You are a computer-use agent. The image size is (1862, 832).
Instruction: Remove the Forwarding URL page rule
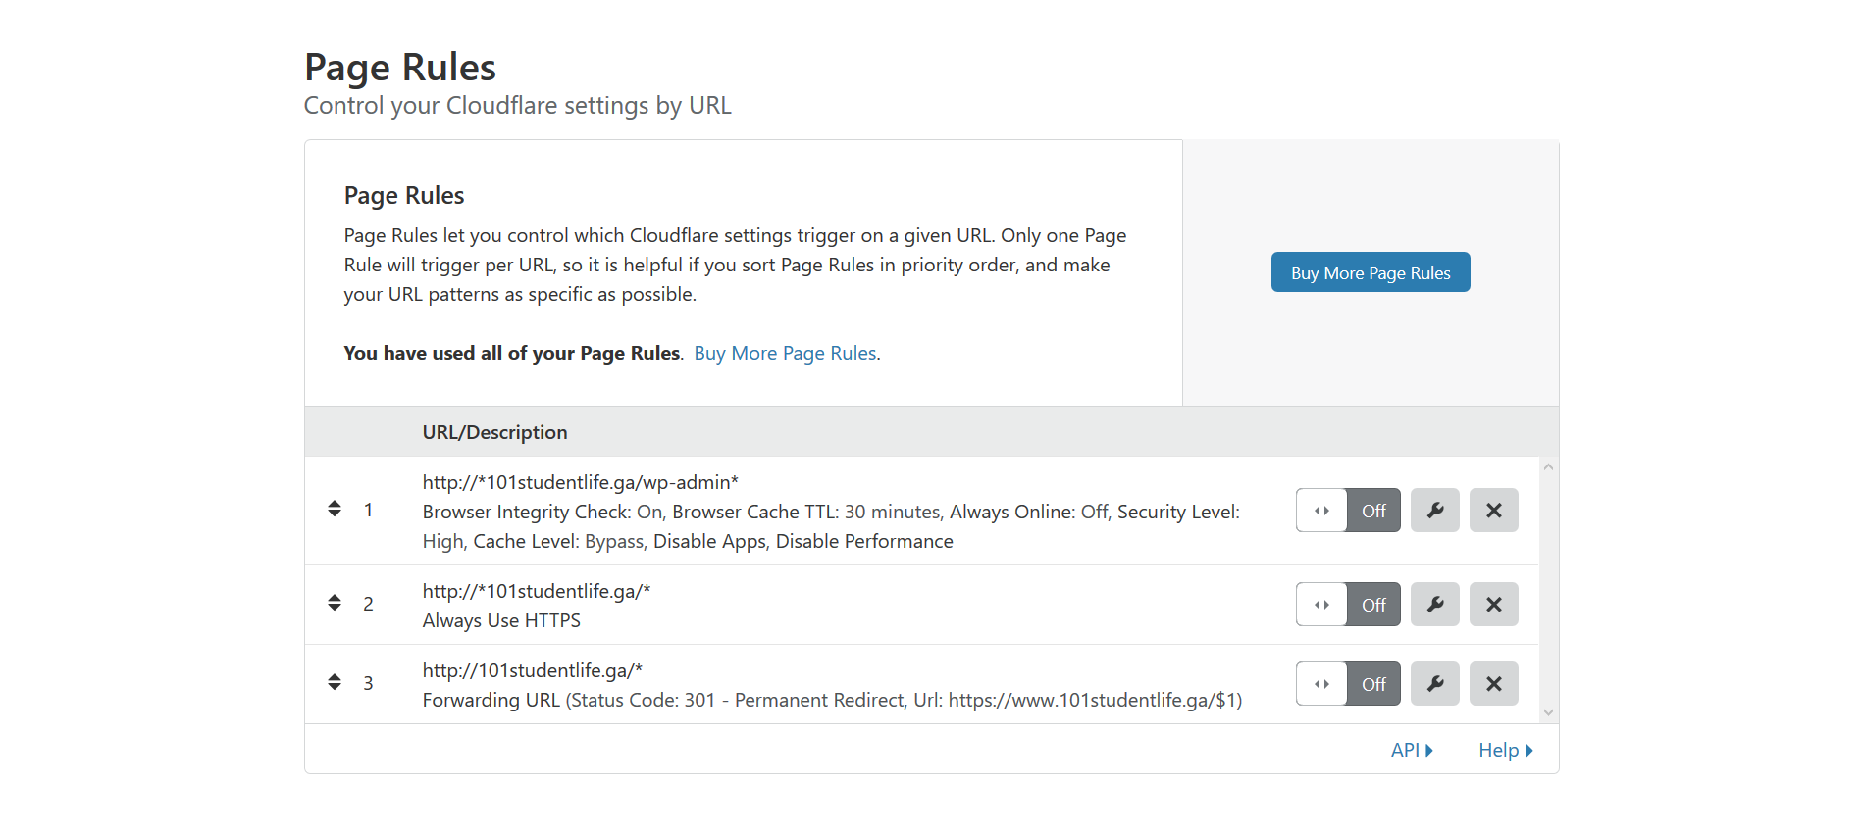1493,684
